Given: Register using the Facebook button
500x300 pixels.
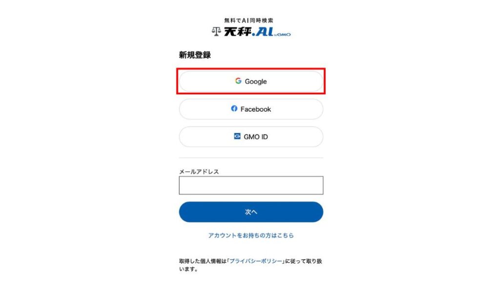Looking at the screenshot, I should click(251, 109).
